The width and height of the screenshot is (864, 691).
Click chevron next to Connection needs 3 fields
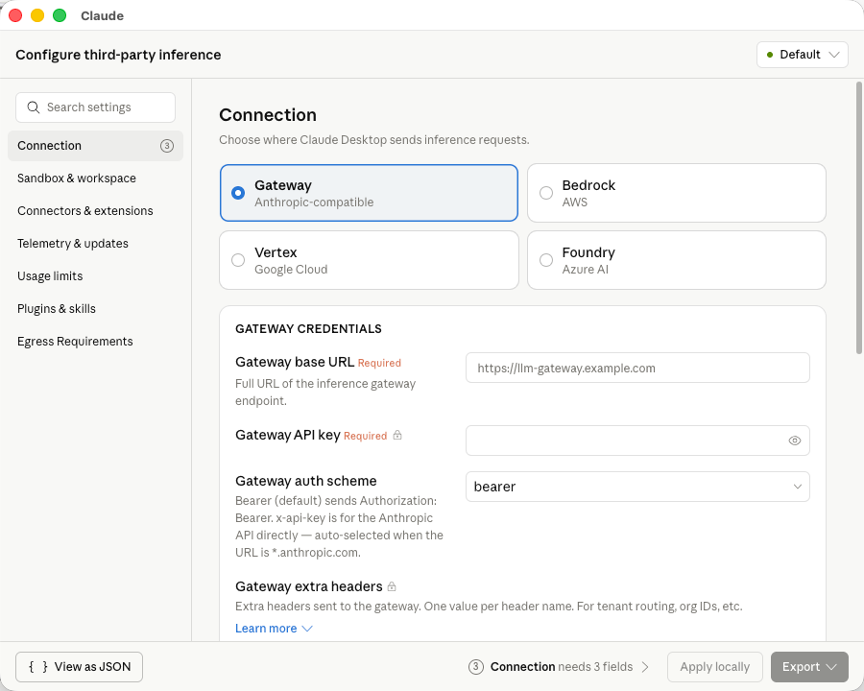(x=645, y=667)
